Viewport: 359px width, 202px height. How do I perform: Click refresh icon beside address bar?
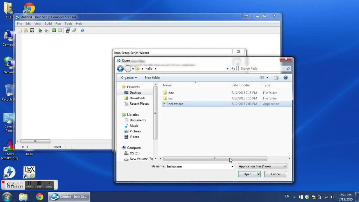[233, 68]
